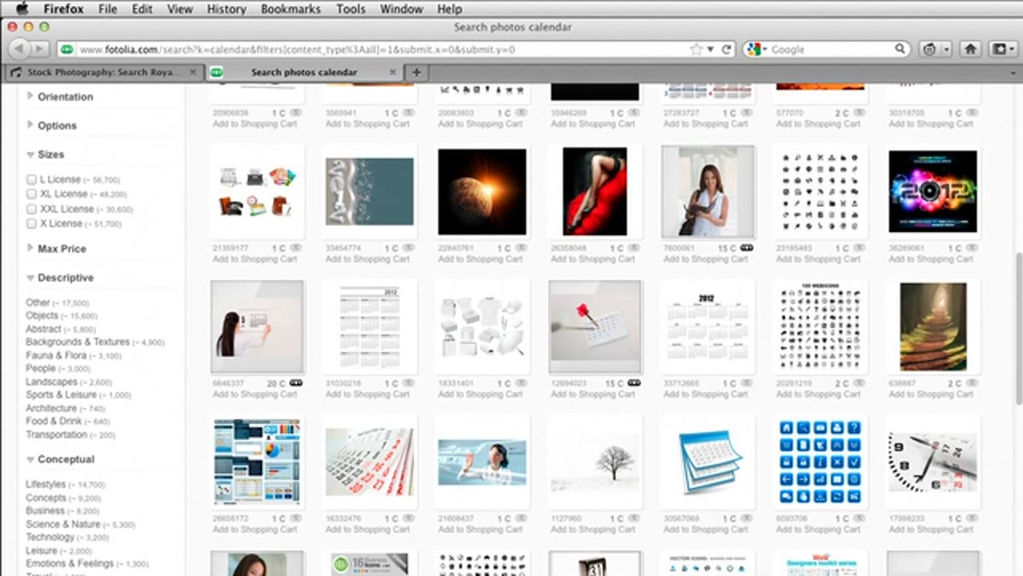Filter by People category
The width and height of the screenshot is (1023, 576).
tap(40, 368)
